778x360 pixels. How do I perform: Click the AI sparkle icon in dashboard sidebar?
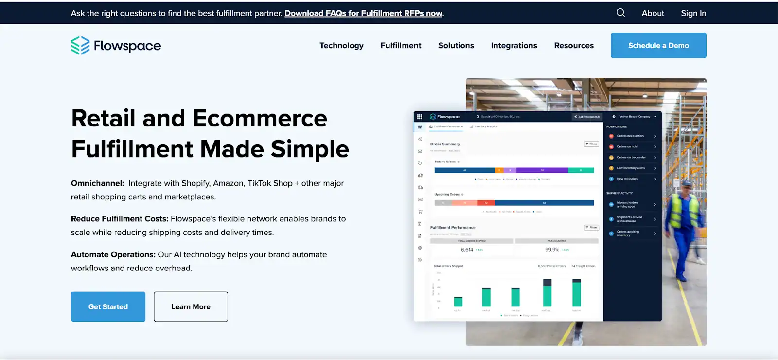pos(420,139)
